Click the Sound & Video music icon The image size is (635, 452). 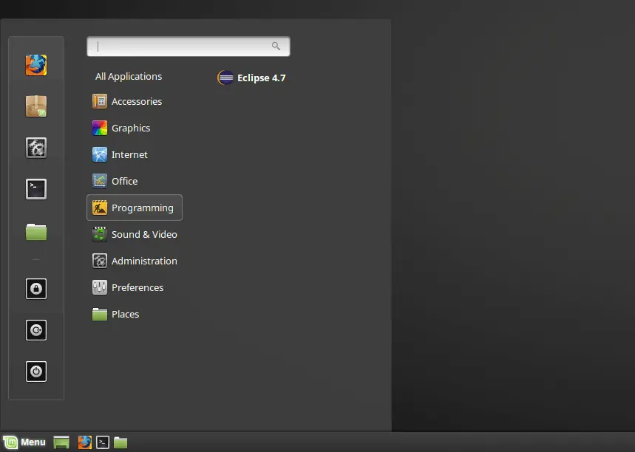point(100,234)
